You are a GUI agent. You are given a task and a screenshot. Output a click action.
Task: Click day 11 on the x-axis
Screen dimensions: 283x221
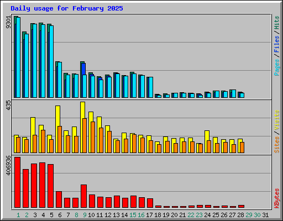point(99,215)
